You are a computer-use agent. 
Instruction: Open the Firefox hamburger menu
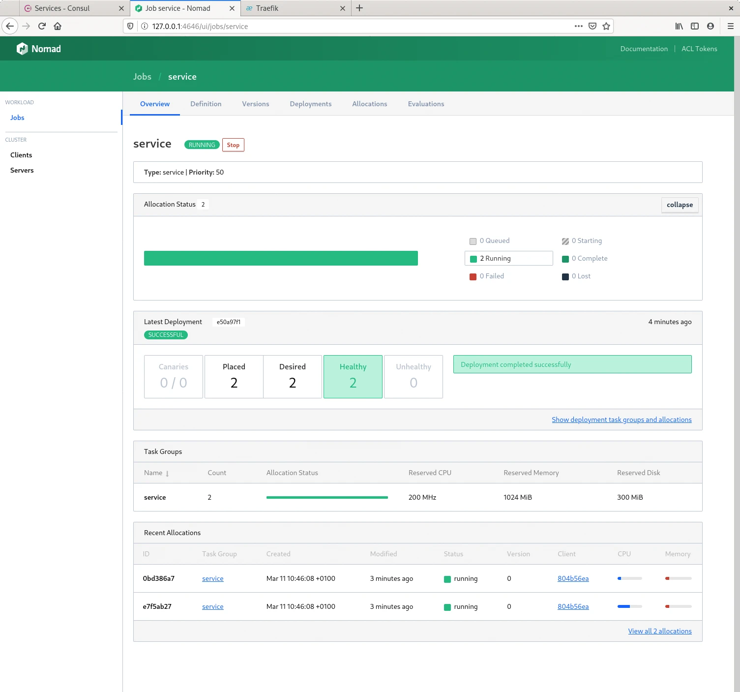(x=730, y=26)
